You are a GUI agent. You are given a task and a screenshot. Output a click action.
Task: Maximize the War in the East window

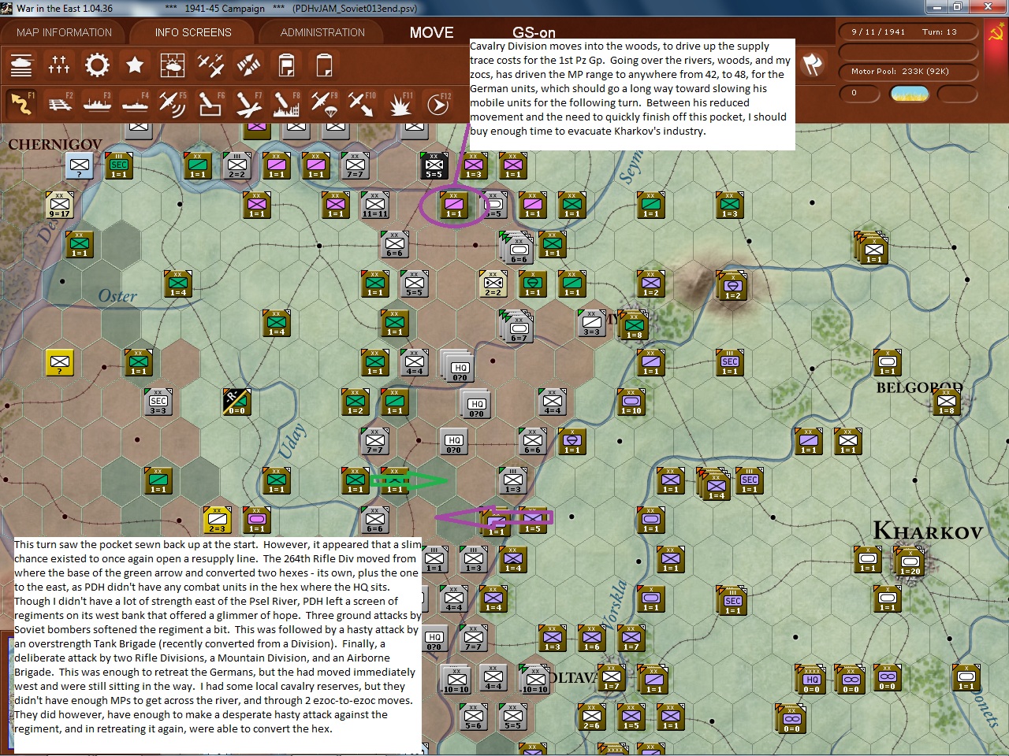click(x=958, y=7)
